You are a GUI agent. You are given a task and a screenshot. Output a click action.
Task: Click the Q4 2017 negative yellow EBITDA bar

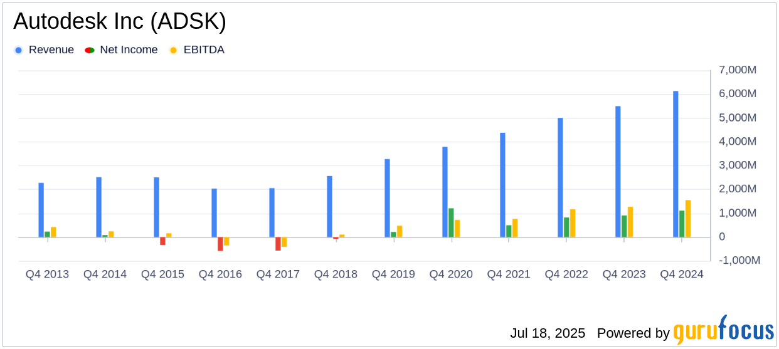point(284,242)
